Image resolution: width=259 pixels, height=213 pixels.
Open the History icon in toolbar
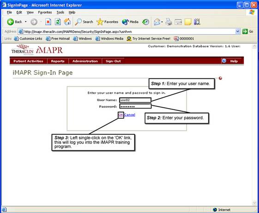[145, 22]
